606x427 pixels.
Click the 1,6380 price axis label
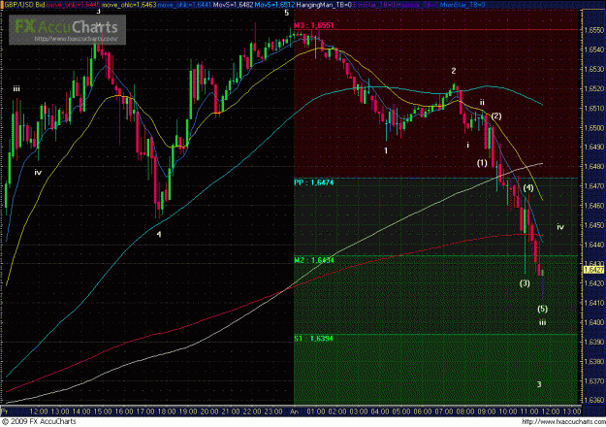(594, 362)
